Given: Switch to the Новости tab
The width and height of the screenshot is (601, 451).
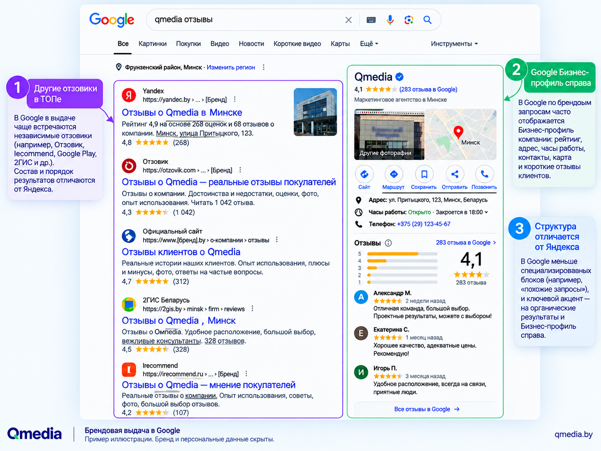Looking at the screenshot, I should [x=252, y=44].
